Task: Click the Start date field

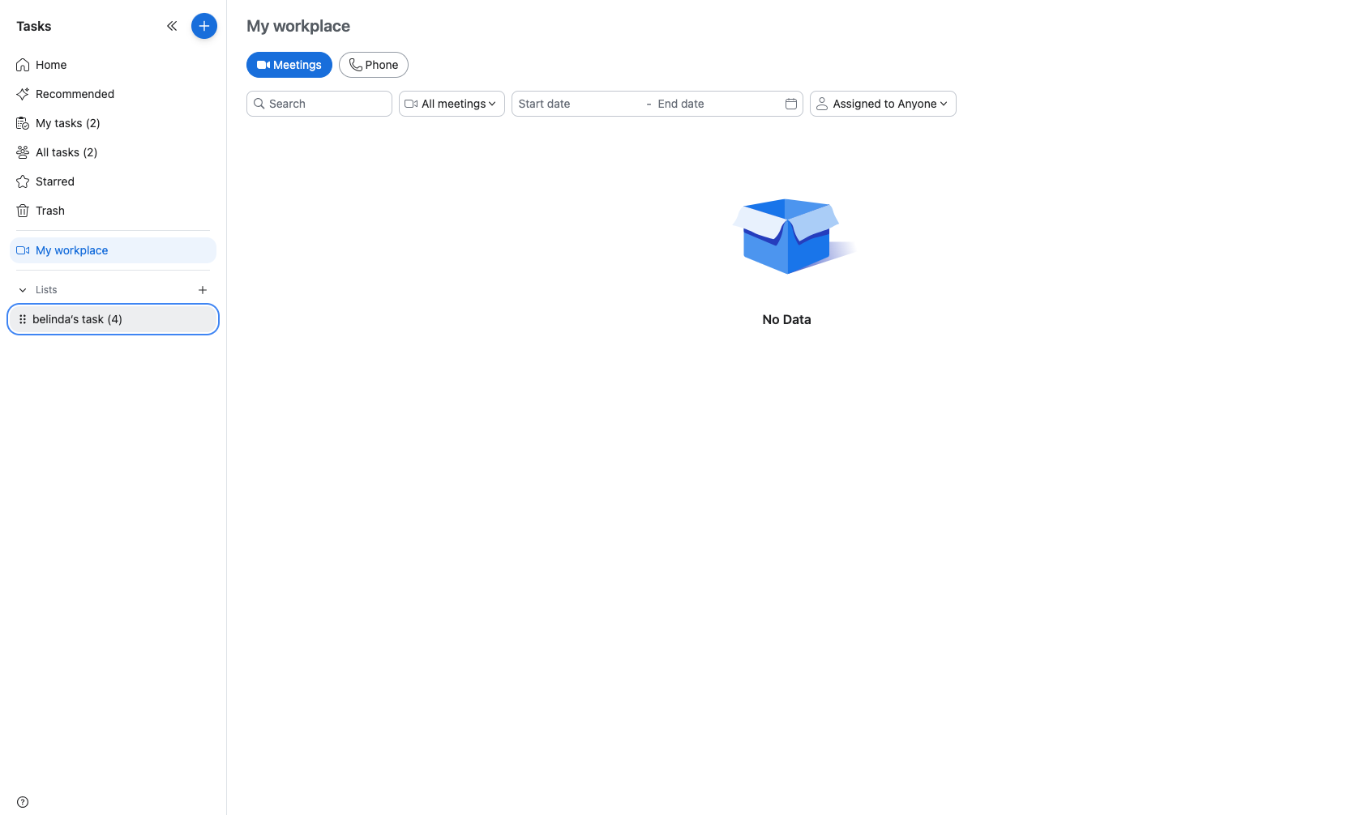Action: (x=577, y=104)
